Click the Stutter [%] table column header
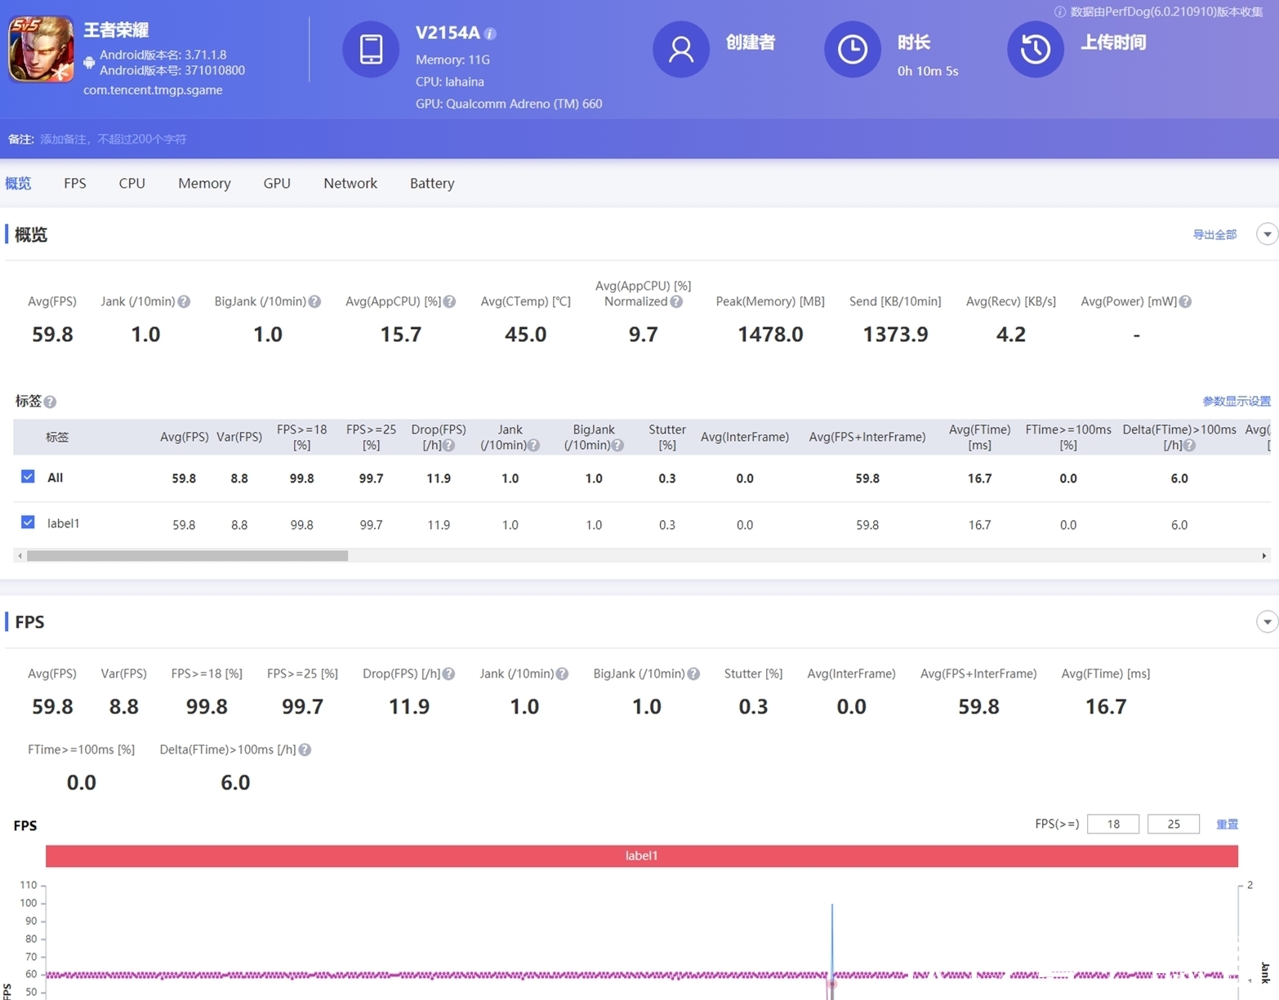Screen dimensions: 1279x1000 [667, 437]
